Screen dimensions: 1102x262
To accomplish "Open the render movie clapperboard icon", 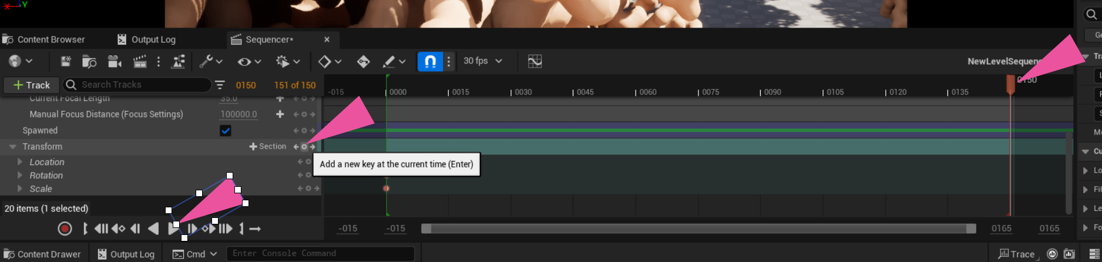I will pos(140,61).
